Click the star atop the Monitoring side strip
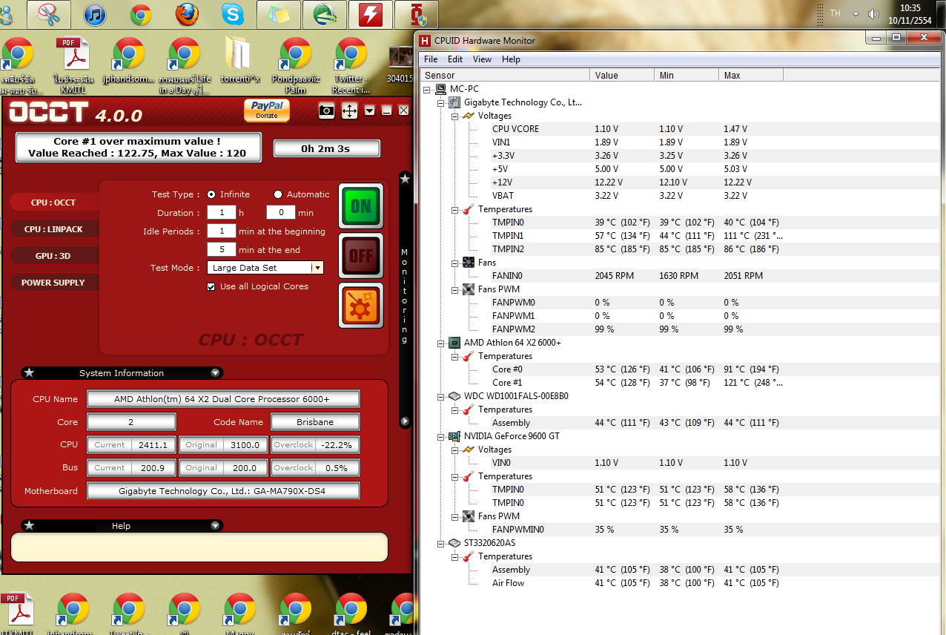The height and width of the screenshot is (635, 946). 405,179
